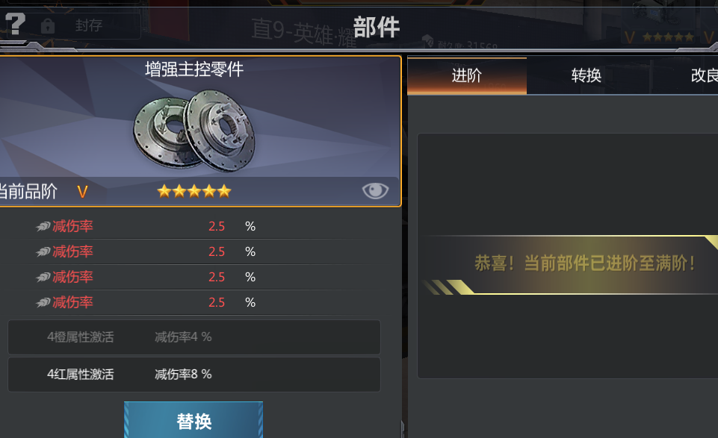Click the 替换 replace button
Image resolution: width=718 pixels, height=438 pixels.
[x=194, y=421]
